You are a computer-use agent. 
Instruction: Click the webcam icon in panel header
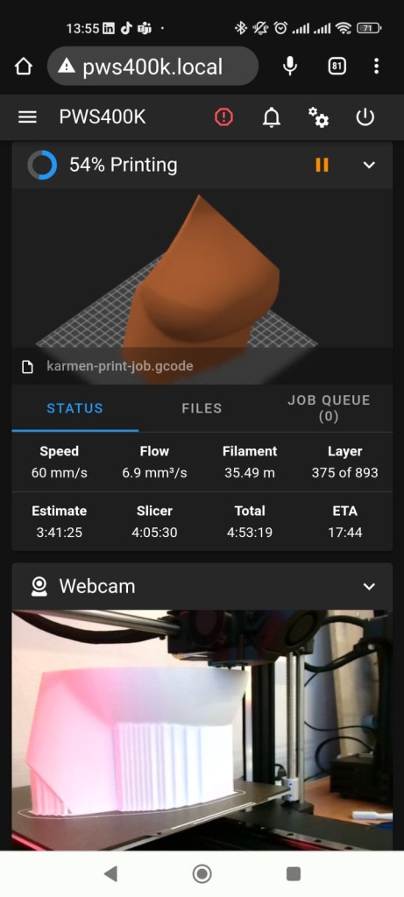pyautogui.click(x=39, y=586)
